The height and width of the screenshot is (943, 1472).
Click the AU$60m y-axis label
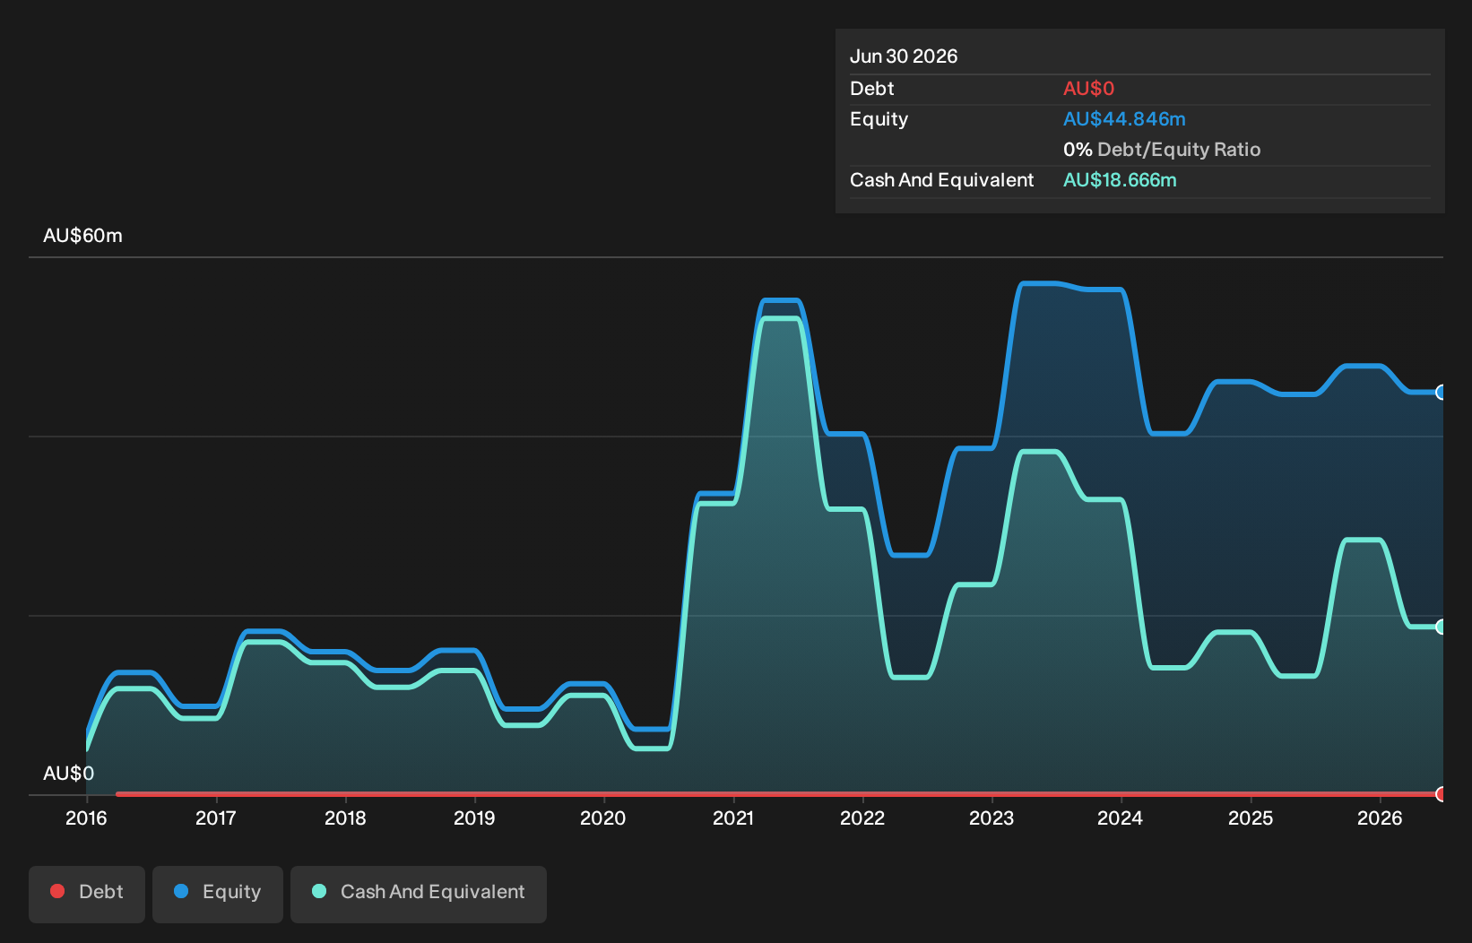point(82,236)
